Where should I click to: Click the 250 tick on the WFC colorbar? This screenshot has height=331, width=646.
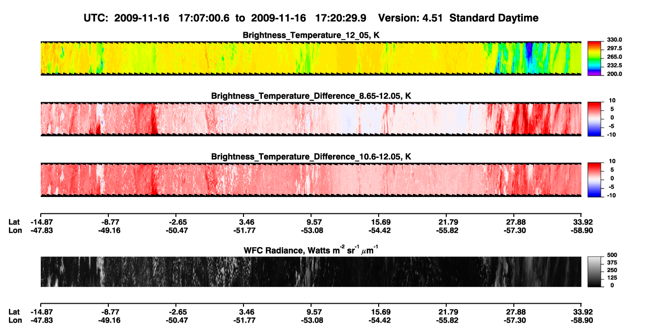[x=612, y=270]
